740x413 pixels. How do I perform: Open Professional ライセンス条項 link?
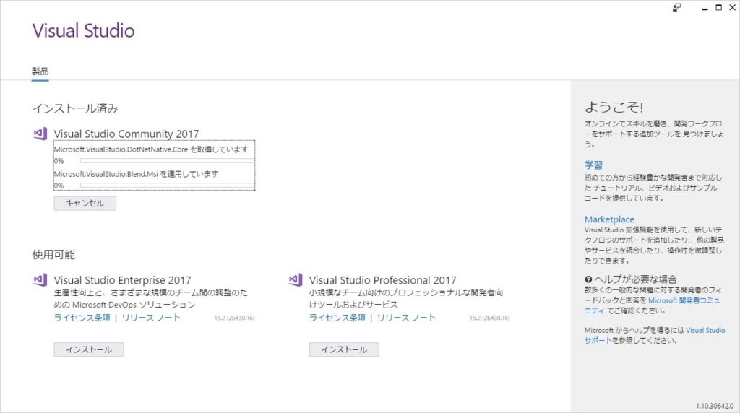click(337, 318)
